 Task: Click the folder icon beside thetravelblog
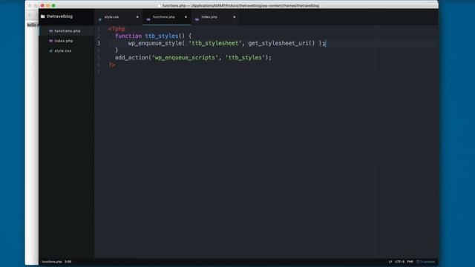pos(43,16)
